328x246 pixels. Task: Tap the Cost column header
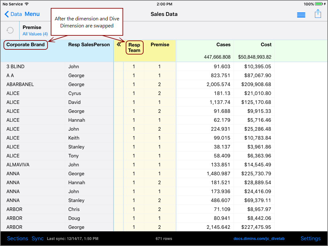click(266, 45)
